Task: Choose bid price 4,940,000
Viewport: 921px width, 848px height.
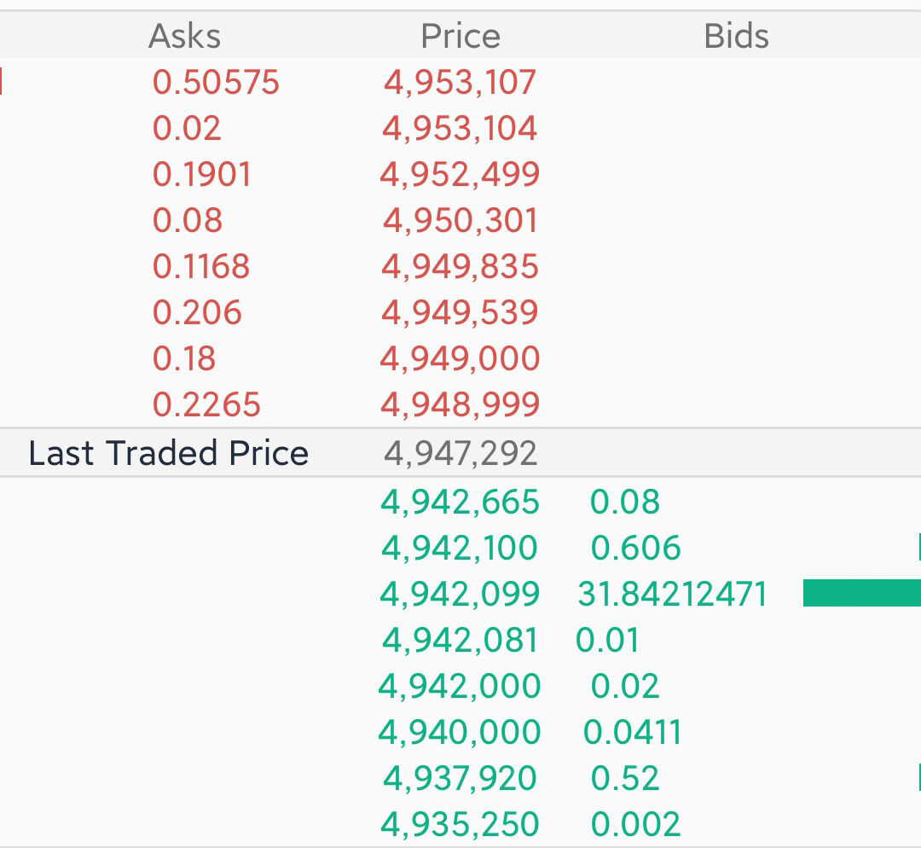Action: coord(460,732)
